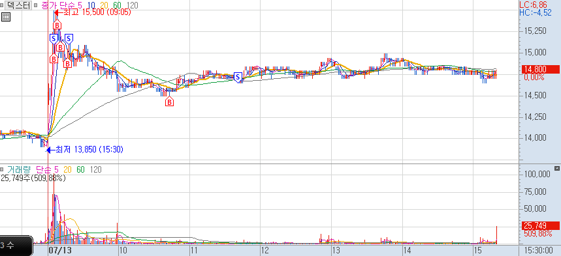Click the orange 20 volume MA label

[68, 169]
